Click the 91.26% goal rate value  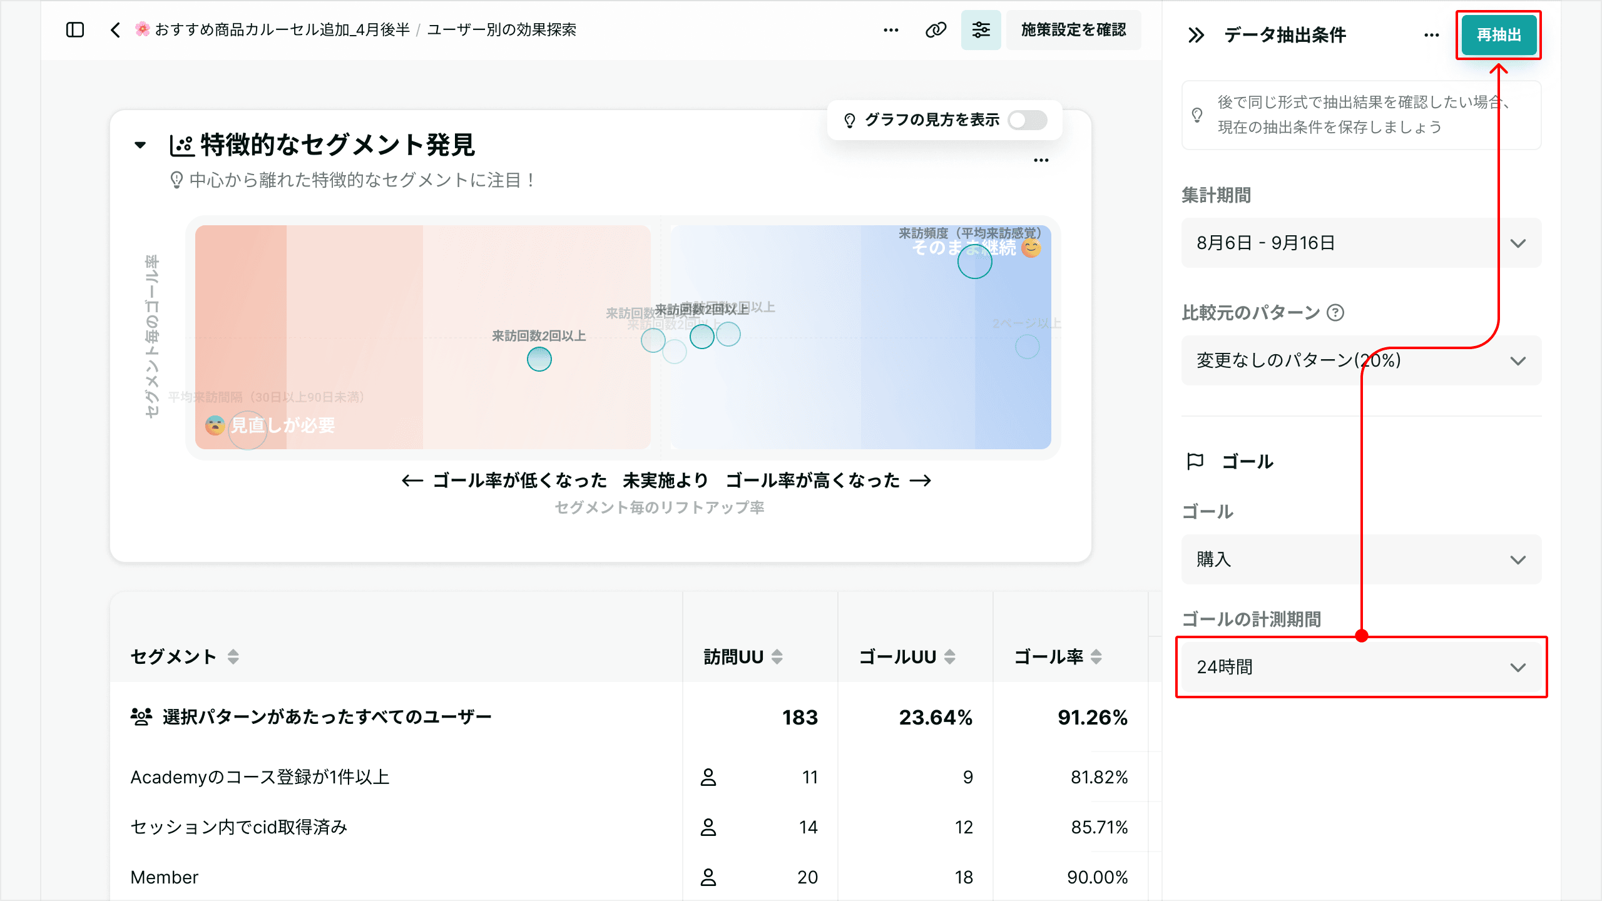pos(1093,717)
